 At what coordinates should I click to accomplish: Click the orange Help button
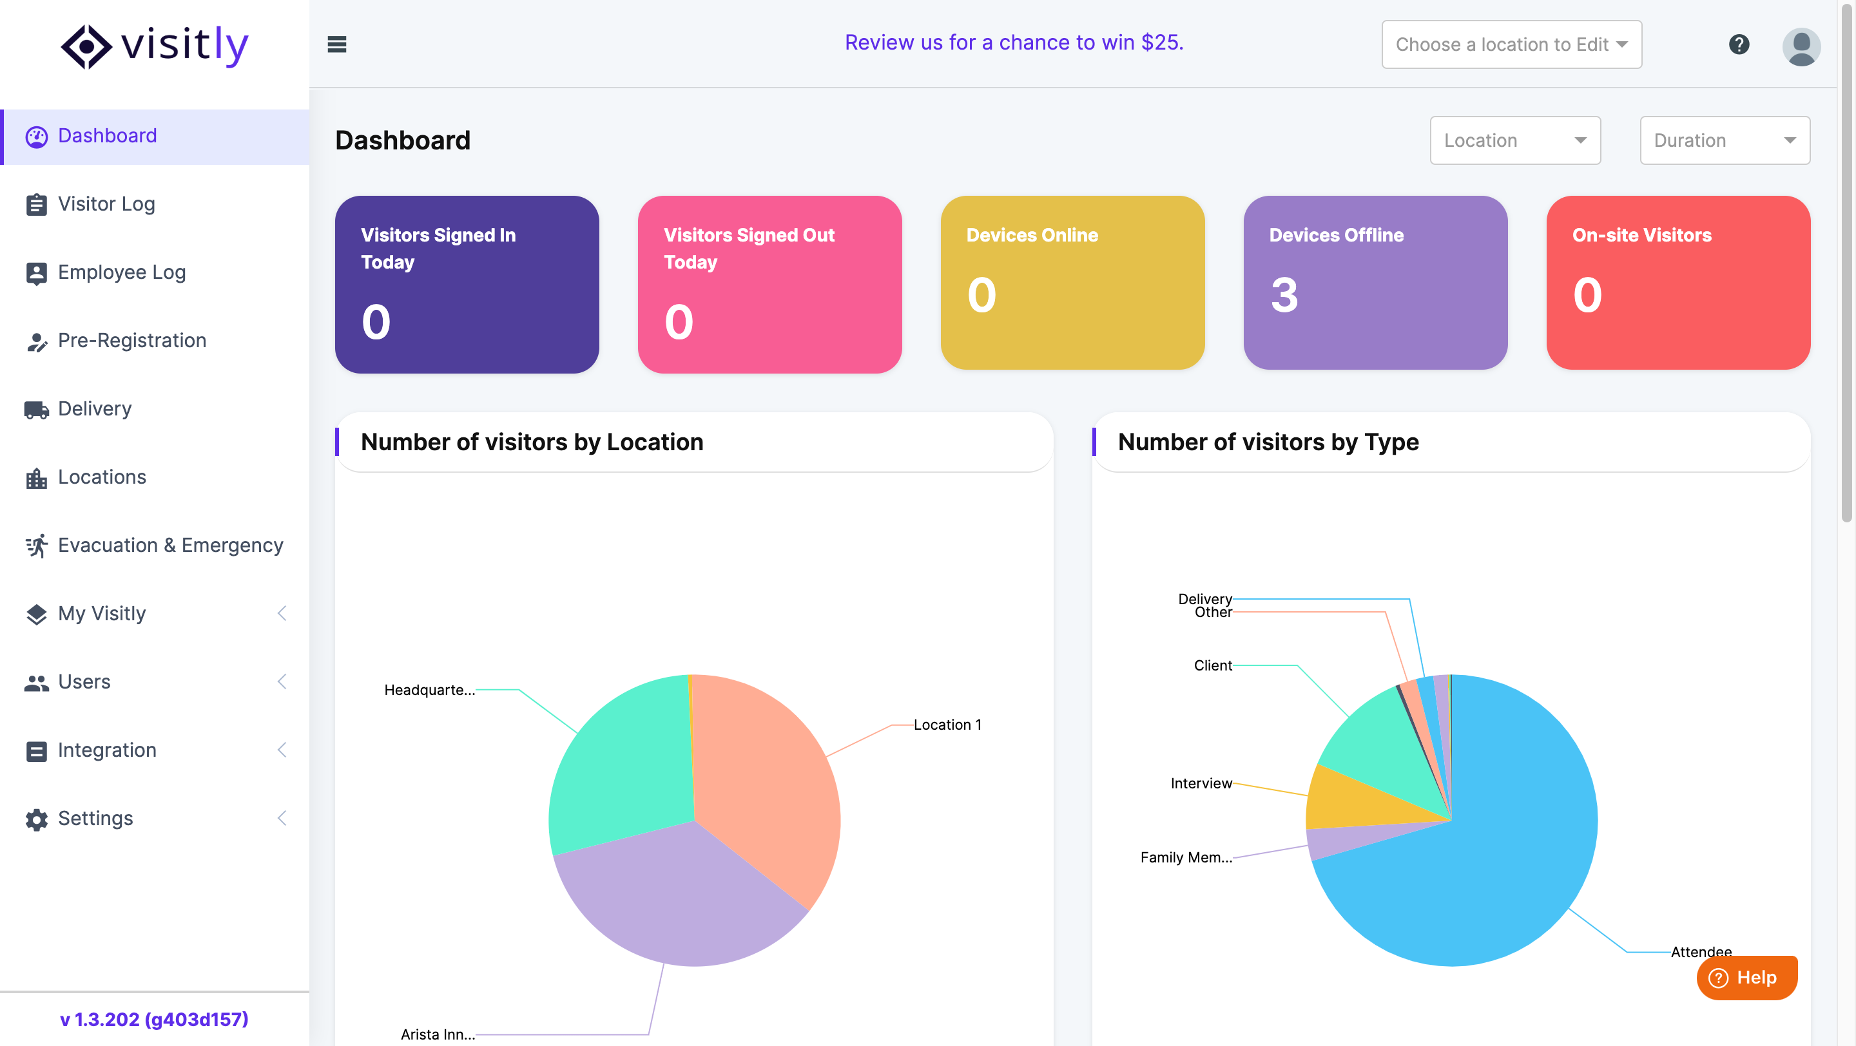(x=1746, y=978)
